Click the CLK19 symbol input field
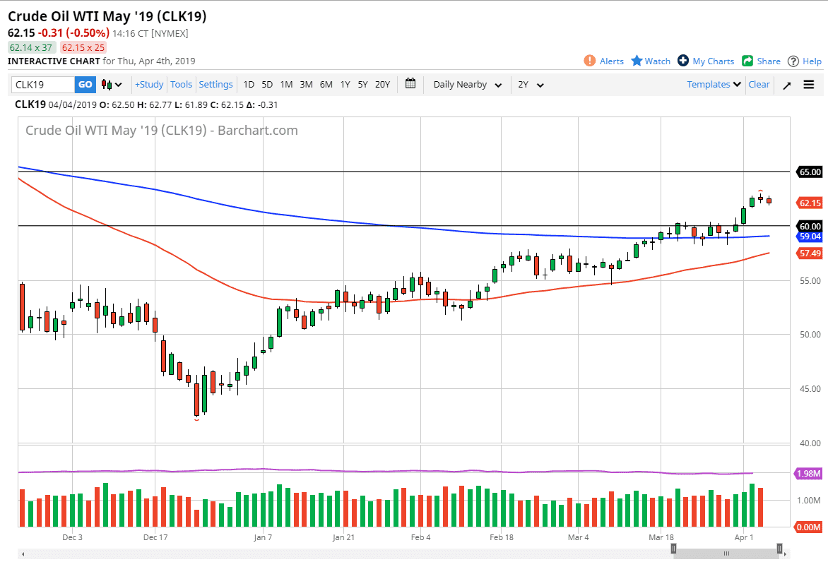Screen dimensions: 828x562 pos(42,83)
